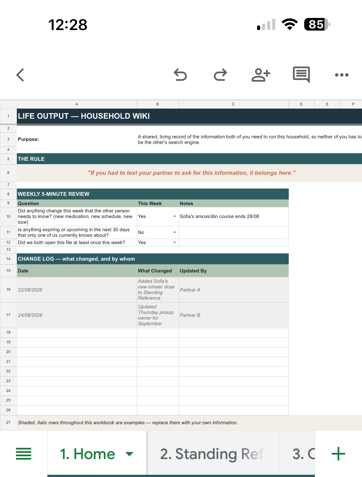This screenshot has height=477, width=362.
Task: Redo the last undone edit
Action: click(x=220, y=75)
